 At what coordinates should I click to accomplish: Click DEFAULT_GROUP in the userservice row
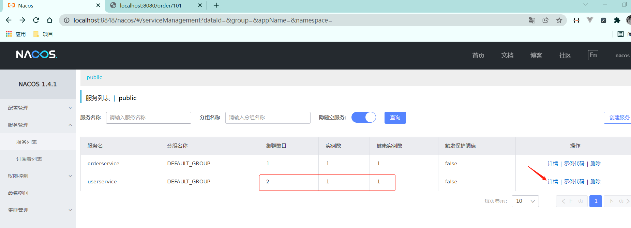pos(189,182)
